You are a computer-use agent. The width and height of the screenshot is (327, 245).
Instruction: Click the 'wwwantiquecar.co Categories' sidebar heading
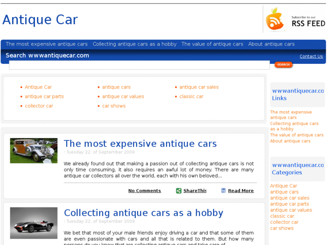click(298, 169)
